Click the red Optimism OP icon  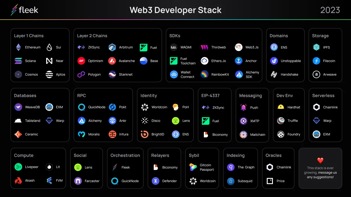pyautogui.click(x=81, y=61)
